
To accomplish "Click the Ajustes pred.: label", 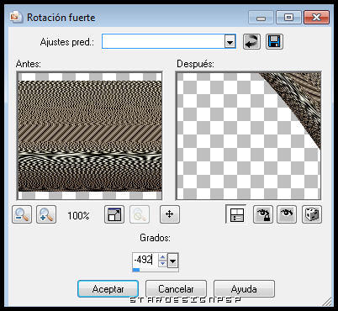I will (67, 42).
